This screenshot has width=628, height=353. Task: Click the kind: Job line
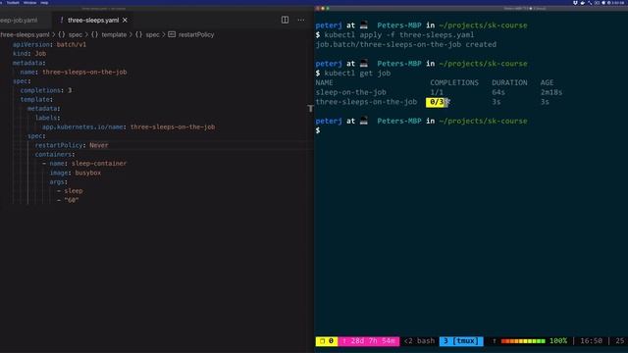29,54
